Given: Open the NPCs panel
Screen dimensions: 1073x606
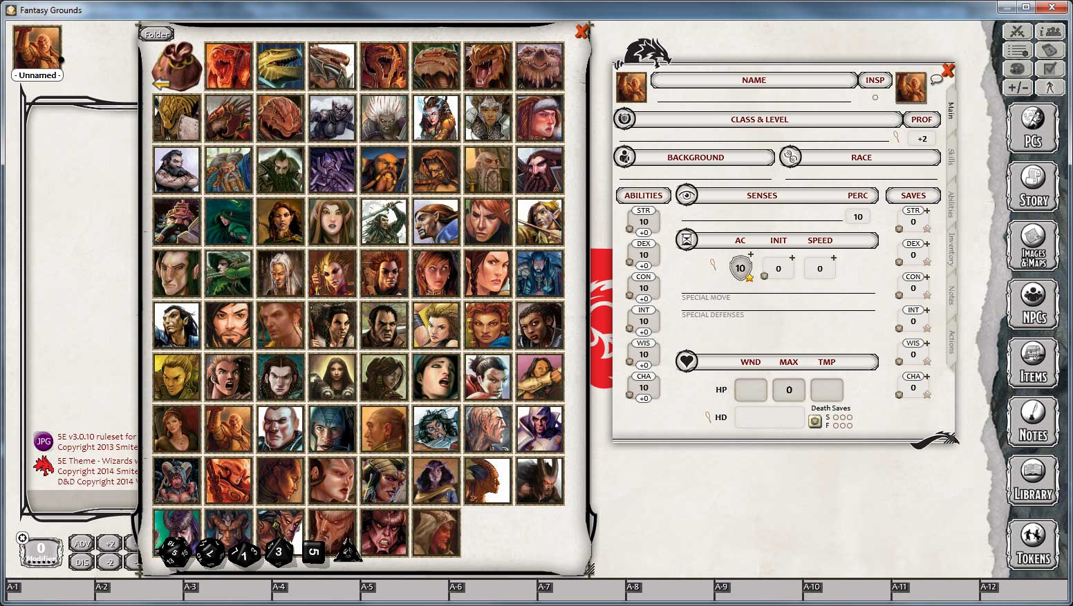Looking at the screenshot, I should point(1032,304).
